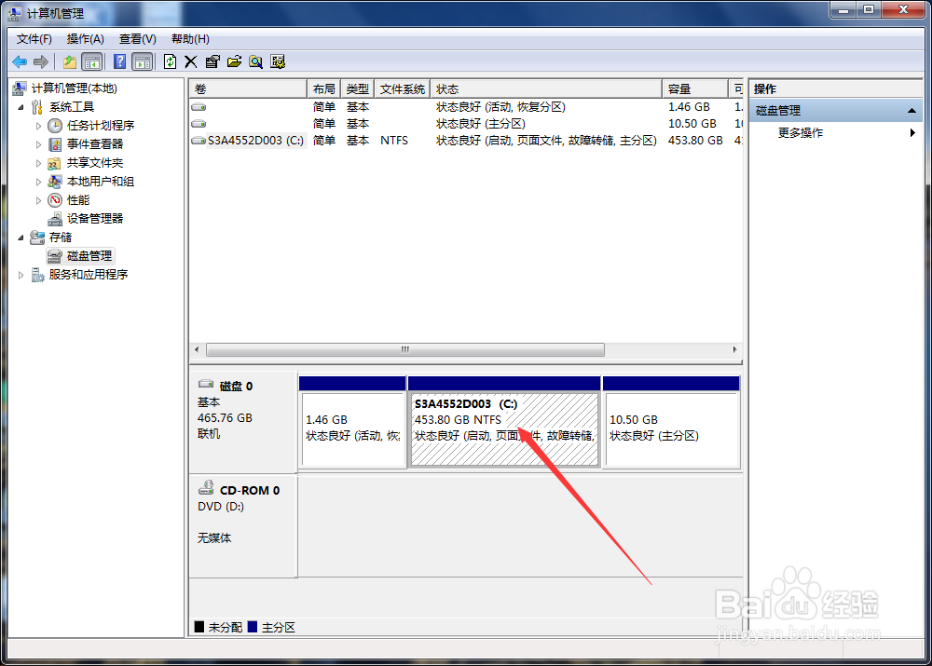The width and height of the screenshot is (932, 666).
Task: Select 共享文件夹 in the tree
Action: coord(95,163)
